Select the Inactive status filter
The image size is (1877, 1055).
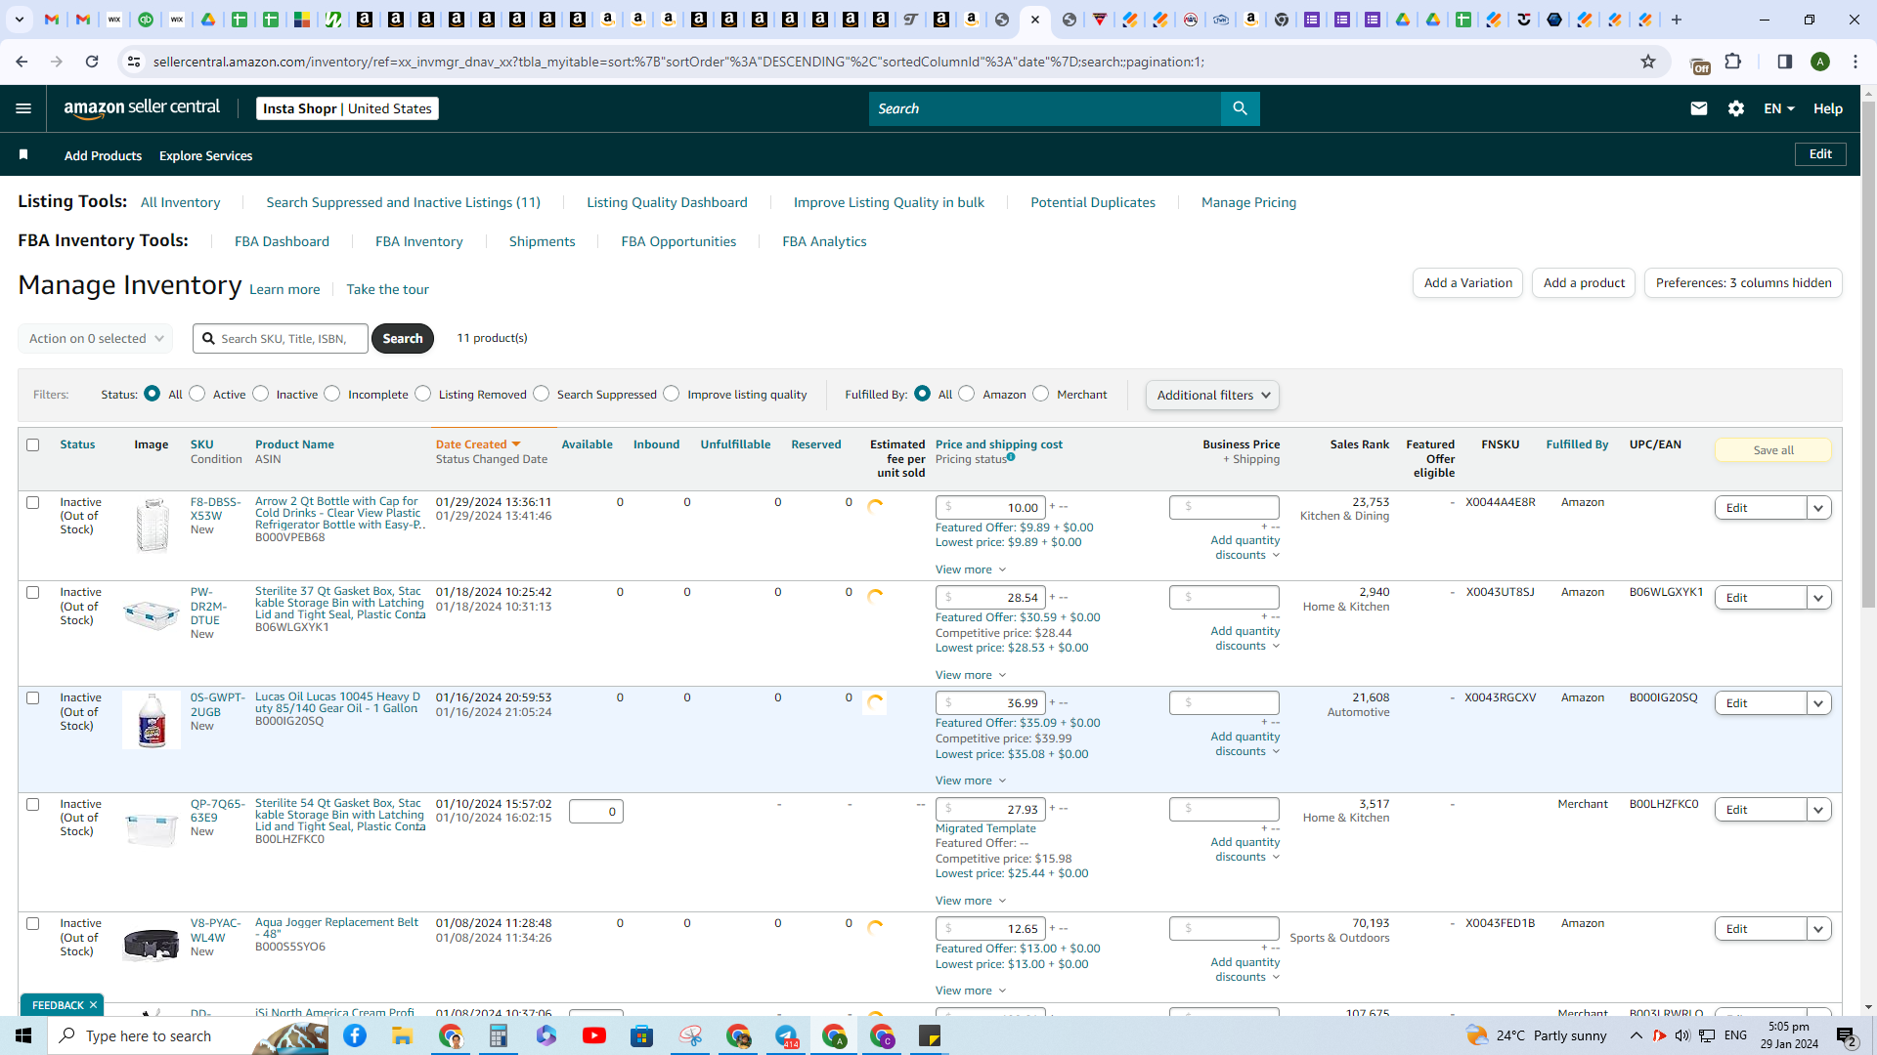[261, 394]
